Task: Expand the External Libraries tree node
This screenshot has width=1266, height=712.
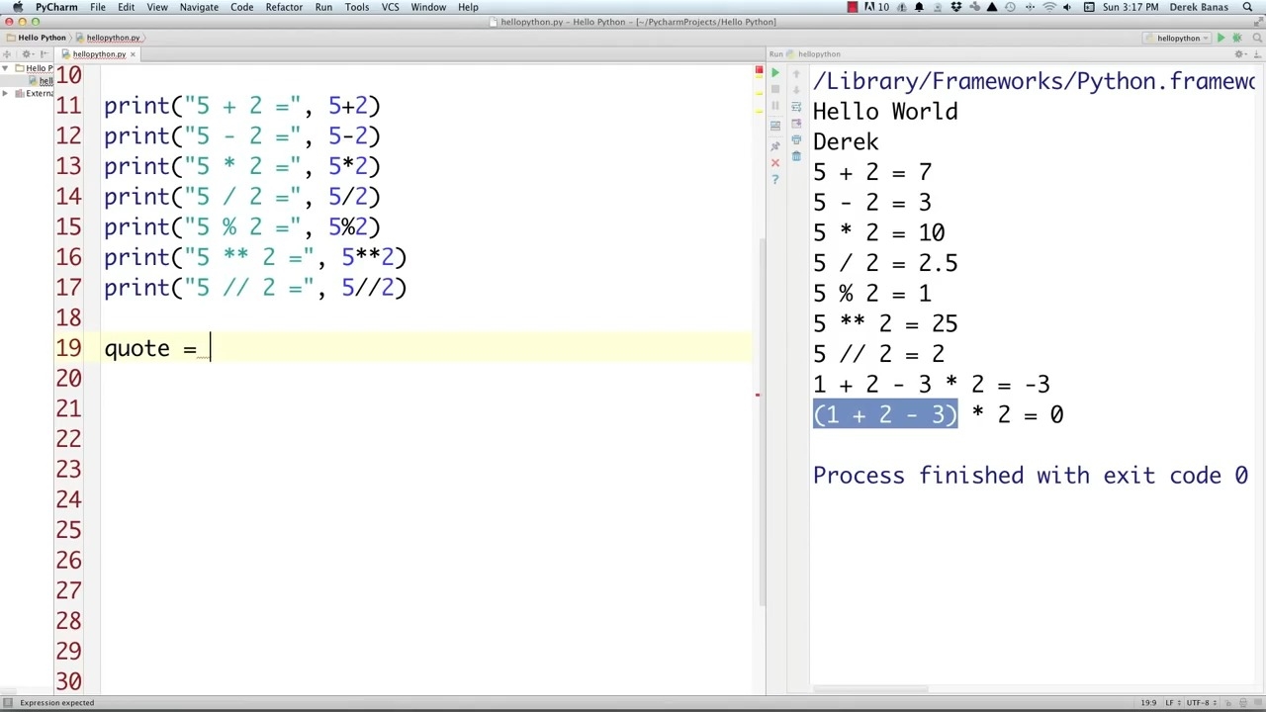Action: tap(6, 93)
